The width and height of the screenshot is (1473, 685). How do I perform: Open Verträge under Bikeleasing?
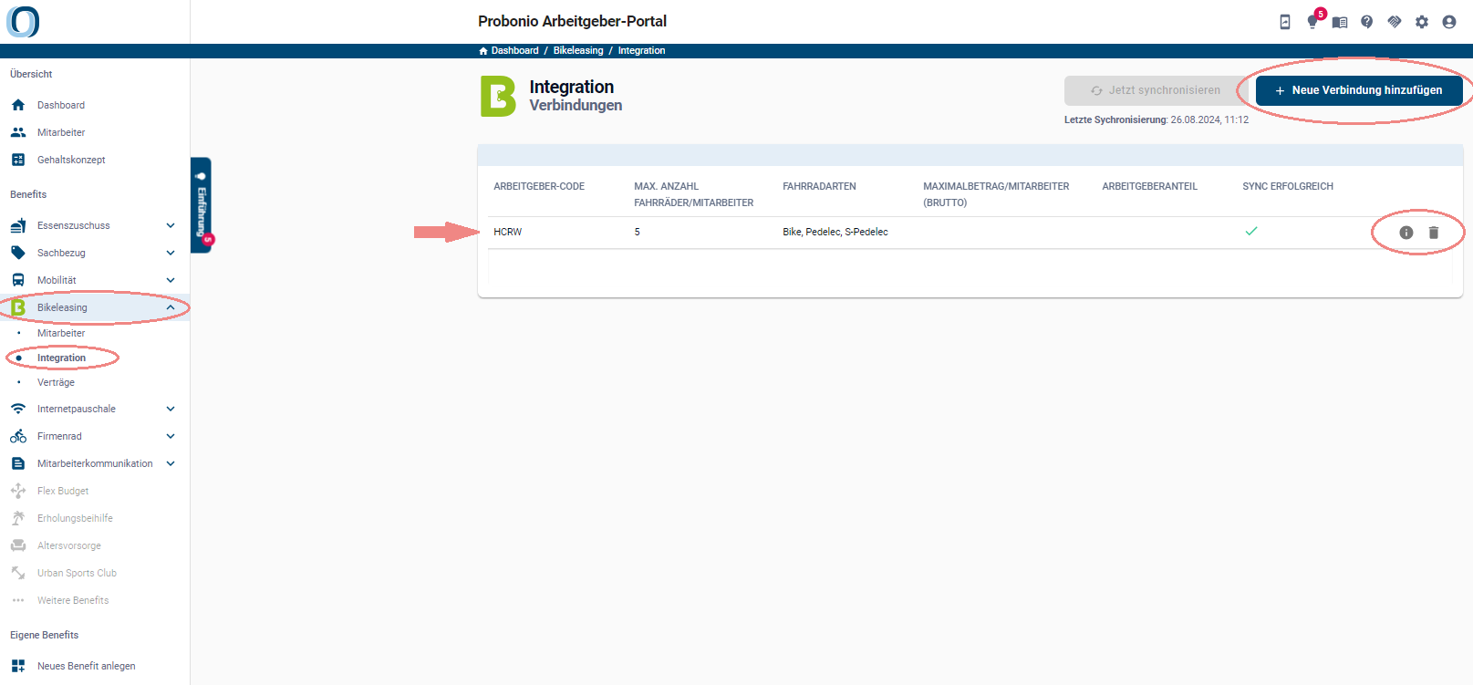56,382
